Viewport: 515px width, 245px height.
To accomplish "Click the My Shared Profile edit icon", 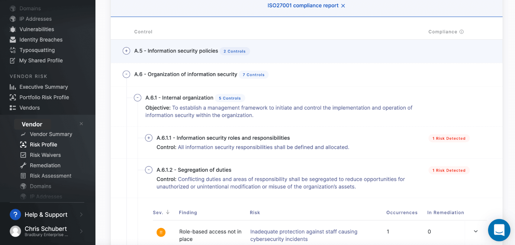I will point(12,61).
